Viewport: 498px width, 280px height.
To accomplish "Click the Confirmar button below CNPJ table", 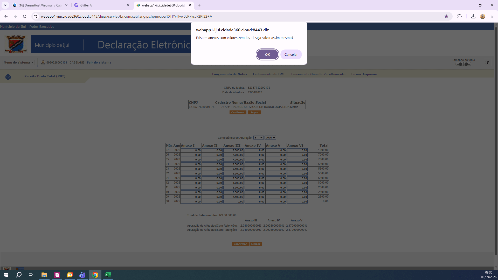I will (x=238, y=113).
